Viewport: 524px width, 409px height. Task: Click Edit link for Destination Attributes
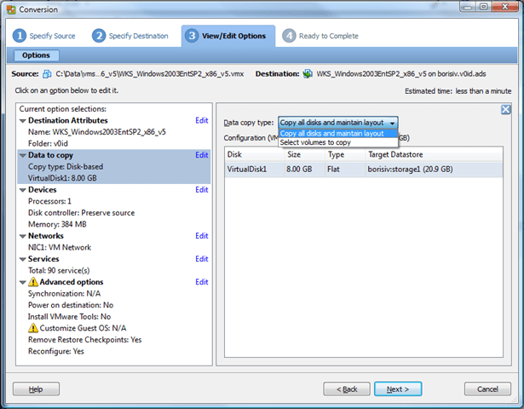click(x=201, y=121)
